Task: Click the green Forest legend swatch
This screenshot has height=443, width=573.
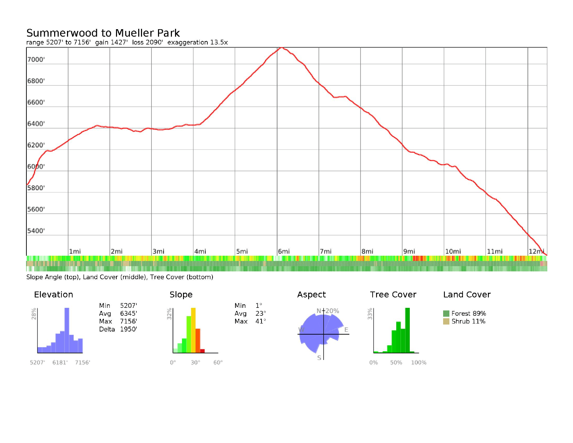Action: 446,313
